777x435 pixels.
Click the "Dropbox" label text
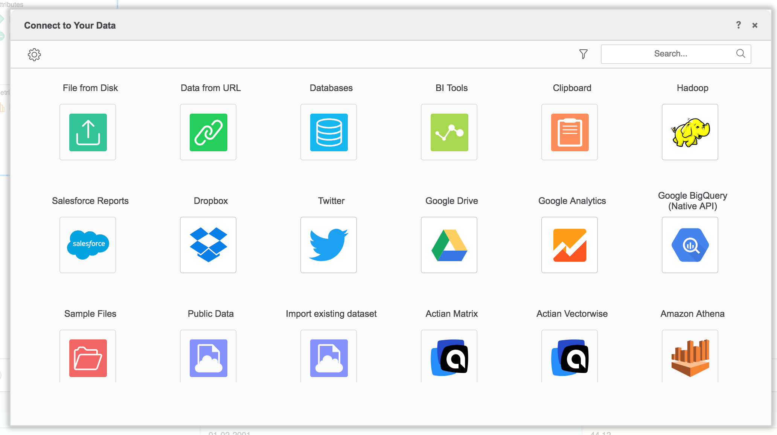coord(211,201)
